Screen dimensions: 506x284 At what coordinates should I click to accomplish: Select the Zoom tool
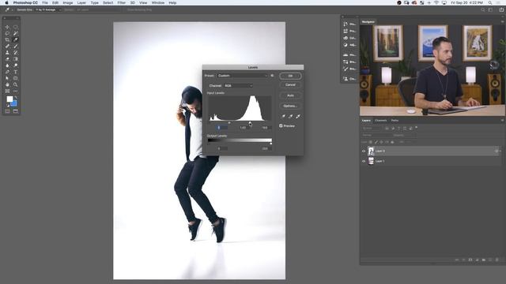pyautogui.click(x=16, y=84)
